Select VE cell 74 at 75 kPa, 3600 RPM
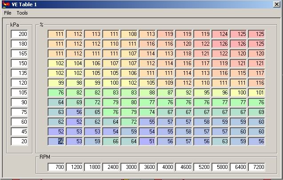 147,112
